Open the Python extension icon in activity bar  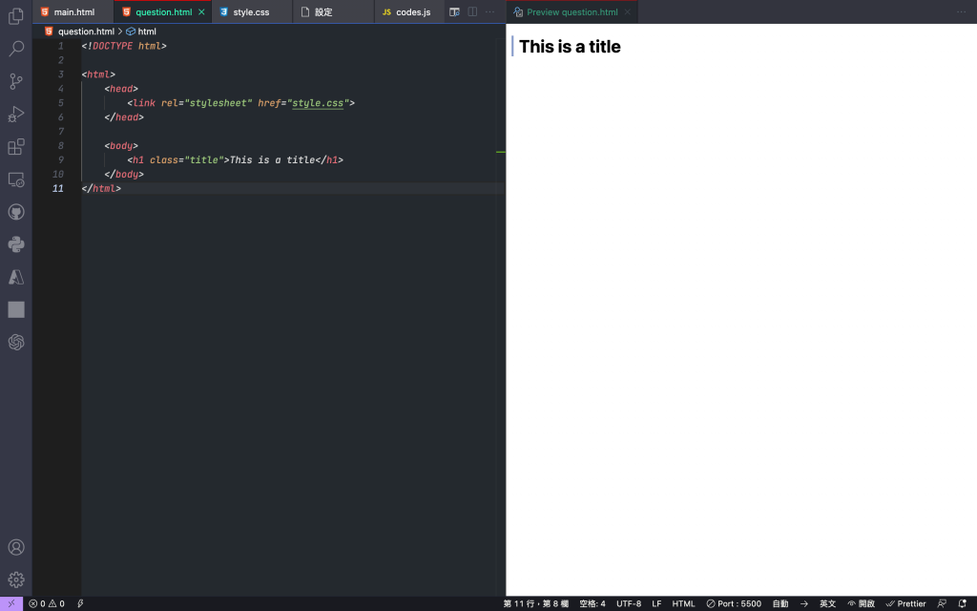16,244
